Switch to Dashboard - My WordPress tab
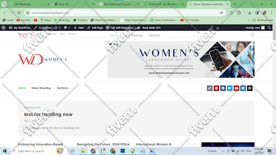The height and width of the screenshot is (155, 276). pyautogui.click(x=164, y=4)
